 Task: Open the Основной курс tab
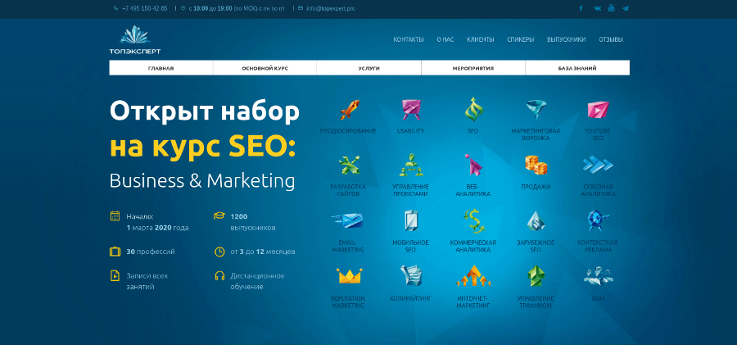coord(265,68)
